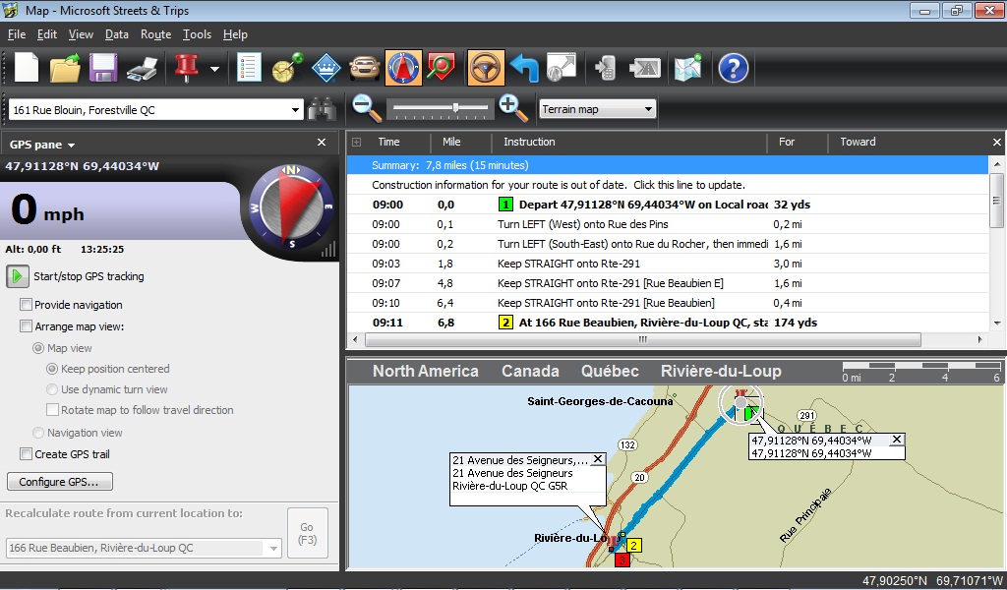
Task: Zoom in with the plus magnifier
Action: [x=513, y=108]
